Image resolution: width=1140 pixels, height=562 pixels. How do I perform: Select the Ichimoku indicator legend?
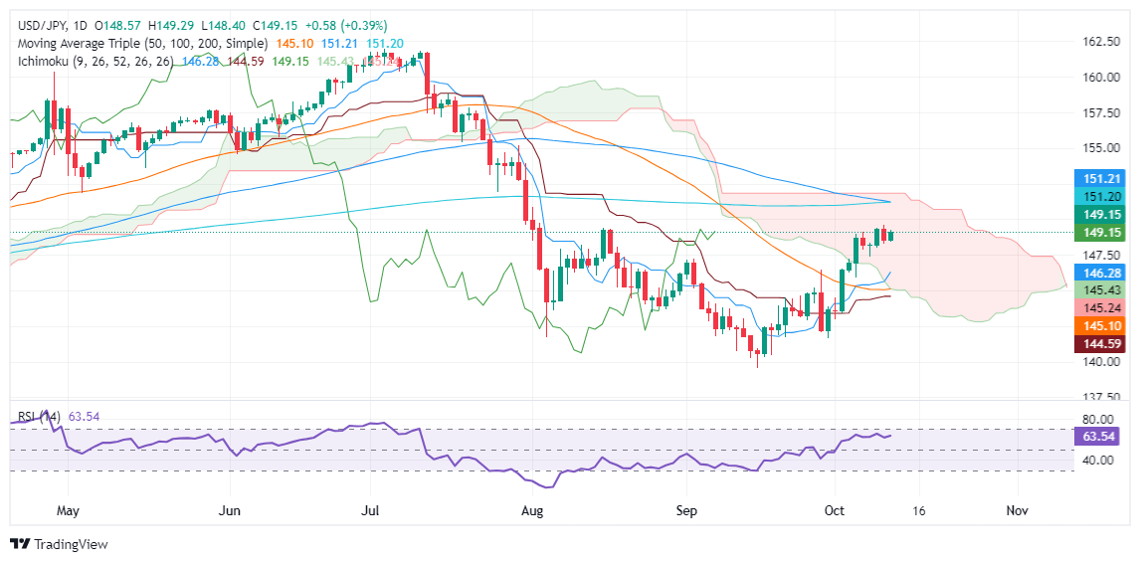94,63
